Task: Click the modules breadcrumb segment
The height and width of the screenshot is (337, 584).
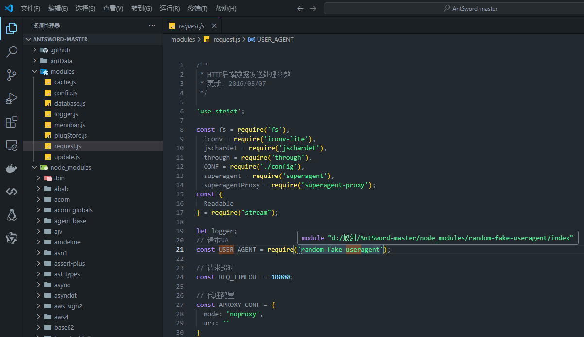Action: tap(183, 40)
